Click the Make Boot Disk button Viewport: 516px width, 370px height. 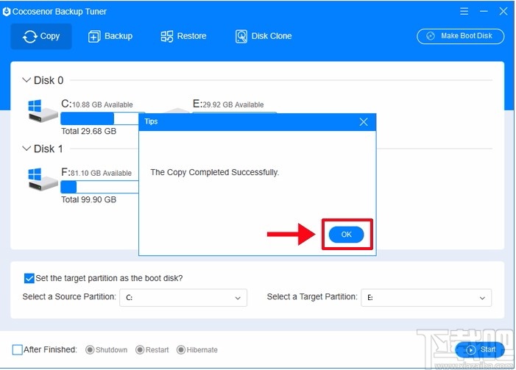pos(460,36)
